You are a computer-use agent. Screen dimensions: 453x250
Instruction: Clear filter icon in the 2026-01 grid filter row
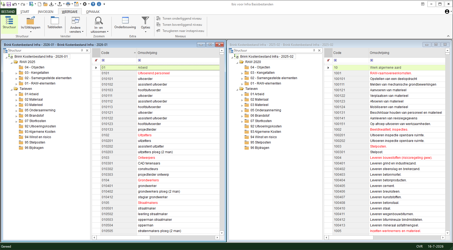coord(96,60)
